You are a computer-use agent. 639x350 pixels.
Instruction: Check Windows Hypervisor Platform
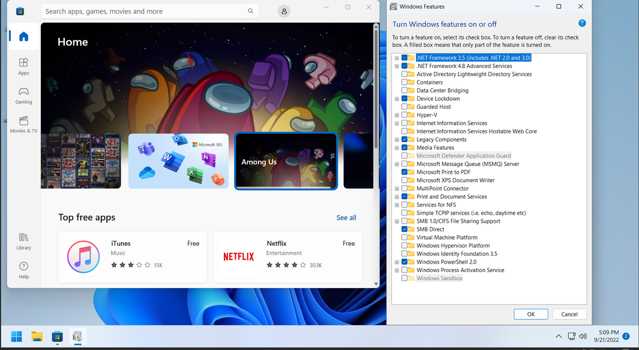click(x=404, y=246)
